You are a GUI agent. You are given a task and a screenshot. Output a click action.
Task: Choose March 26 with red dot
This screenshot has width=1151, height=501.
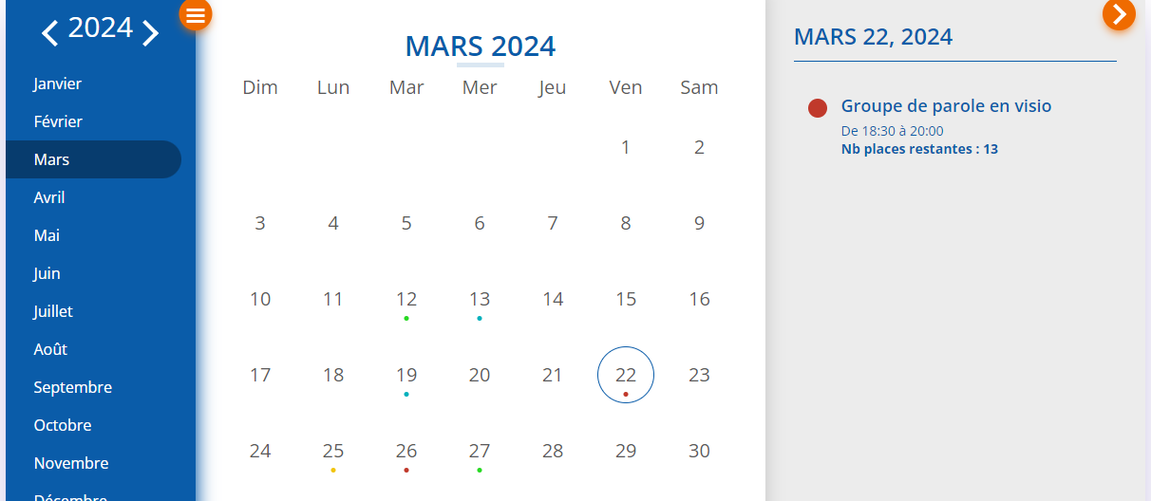coord(406,452)
